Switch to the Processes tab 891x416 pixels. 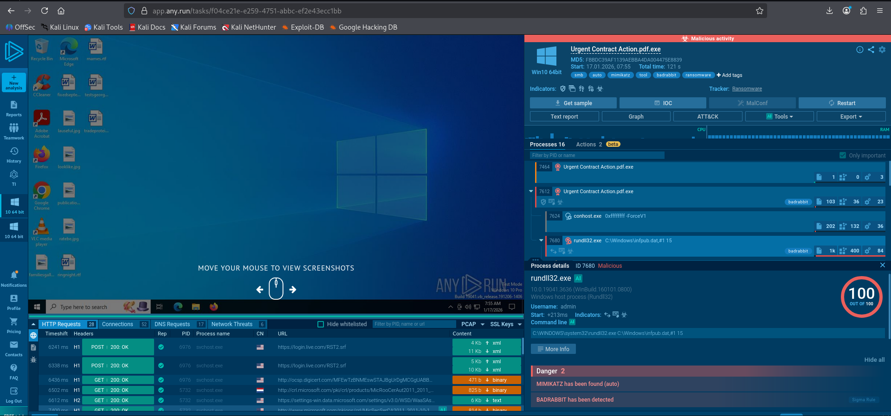(547, 145)
